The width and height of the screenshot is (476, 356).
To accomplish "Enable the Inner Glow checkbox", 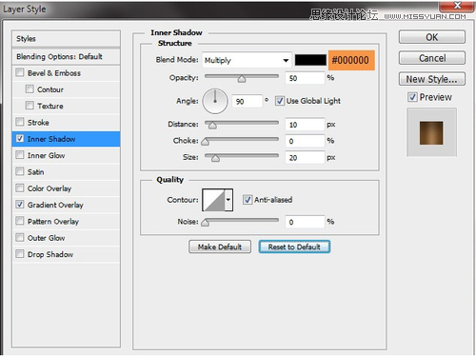I will pyautogui.click(x=20, y=155).
